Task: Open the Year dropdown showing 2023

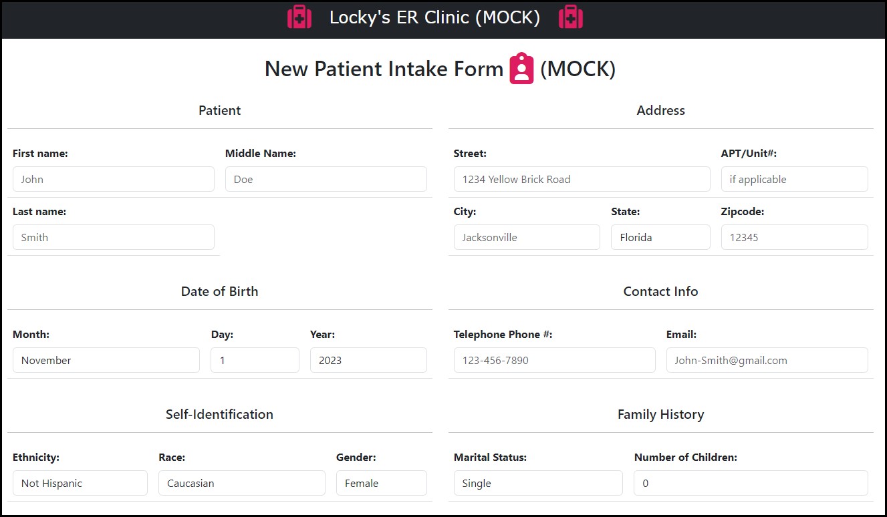Action: (368, 360)
